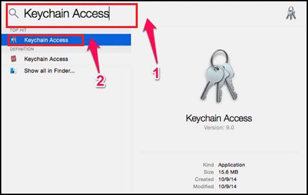Click the Keychain Access title in preview pane
The height and width of the screenshot is (195, 308).
(x=219, y=118)
